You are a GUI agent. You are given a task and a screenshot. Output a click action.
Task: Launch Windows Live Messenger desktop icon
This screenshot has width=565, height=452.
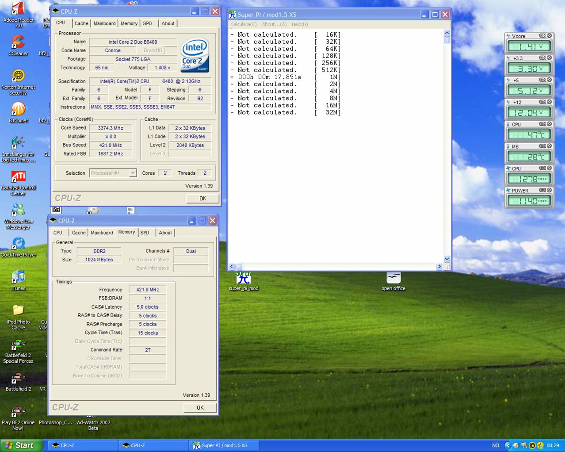18,217
